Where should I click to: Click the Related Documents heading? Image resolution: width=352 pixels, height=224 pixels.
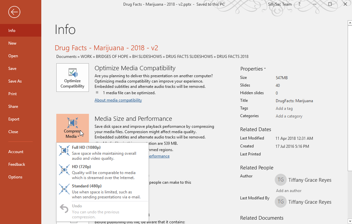click(x=262, y=218)
